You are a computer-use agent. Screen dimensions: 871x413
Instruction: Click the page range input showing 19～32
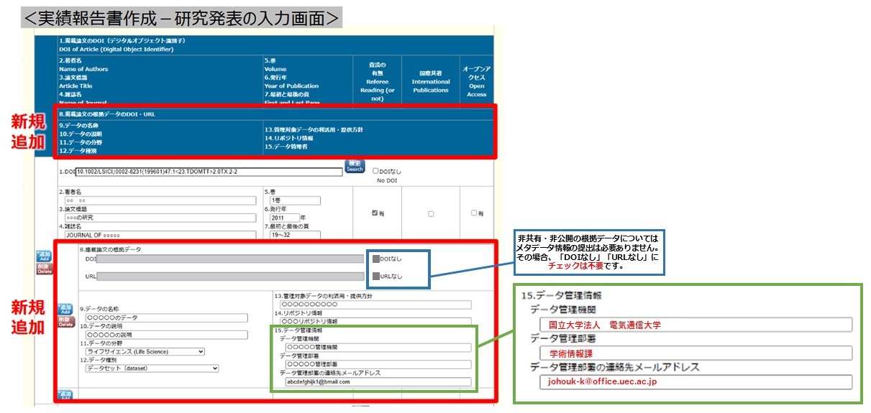pyautogui.click(x=295, y=234)
